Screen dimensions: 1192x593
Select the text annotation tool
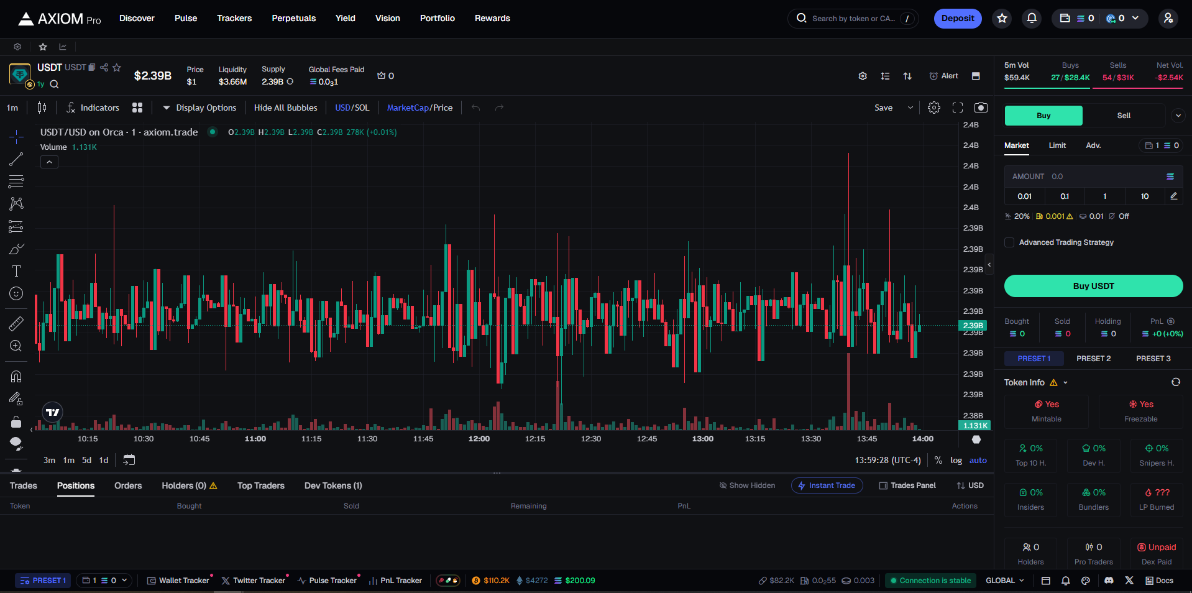click(x=17, y=271)
